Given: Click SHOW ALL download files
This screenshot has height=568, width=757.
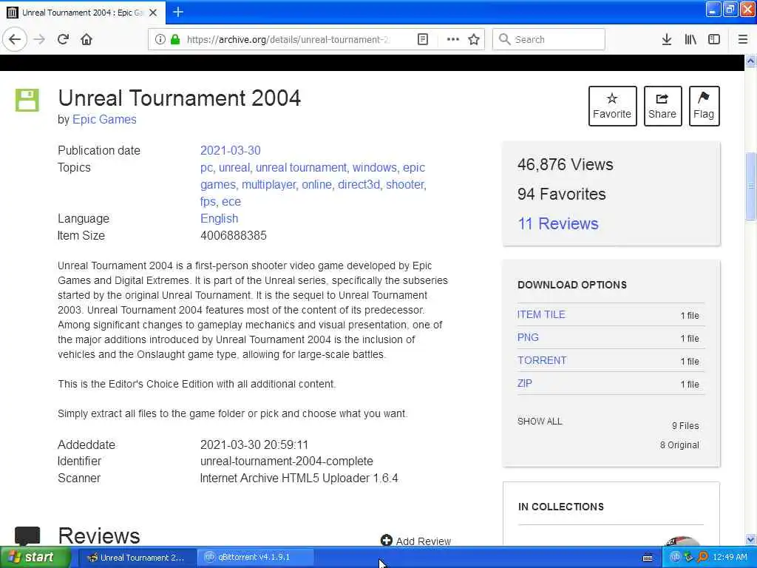Looking at the screenshot, I should 540,421.
